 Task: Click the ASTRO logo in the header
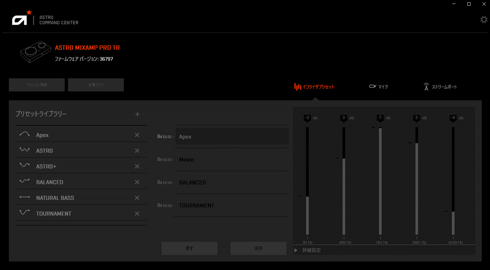[22, 18]
